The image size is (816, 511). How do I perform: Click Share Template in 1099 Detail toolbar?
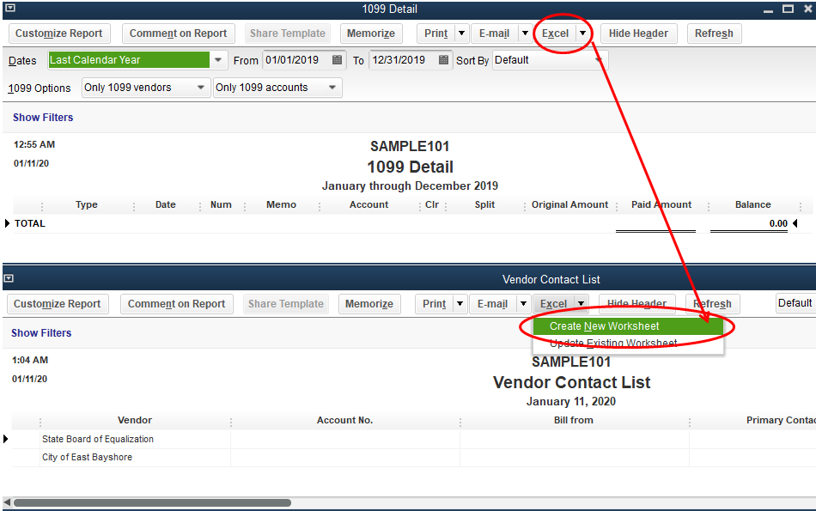pos(287,33)
